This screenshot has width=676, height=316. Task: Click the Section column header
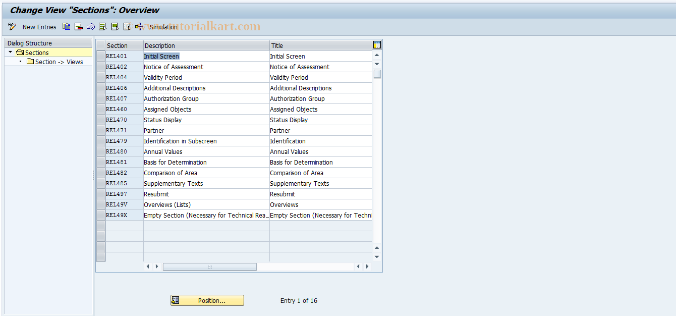tap(124, 45)
